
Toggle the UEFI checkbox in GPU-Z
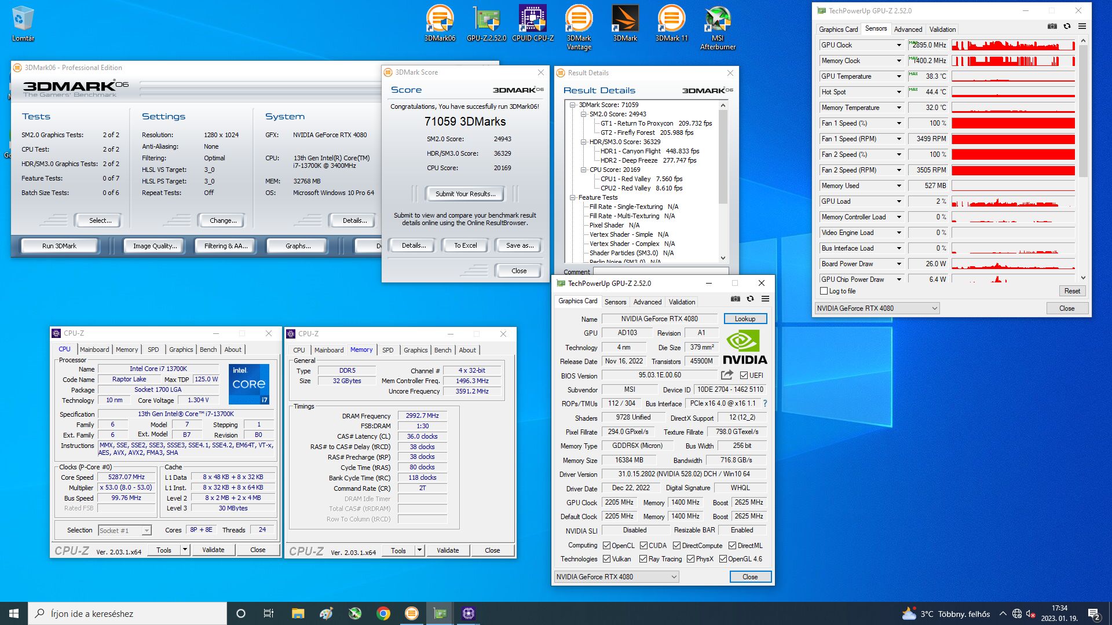(x=744, y=376)
